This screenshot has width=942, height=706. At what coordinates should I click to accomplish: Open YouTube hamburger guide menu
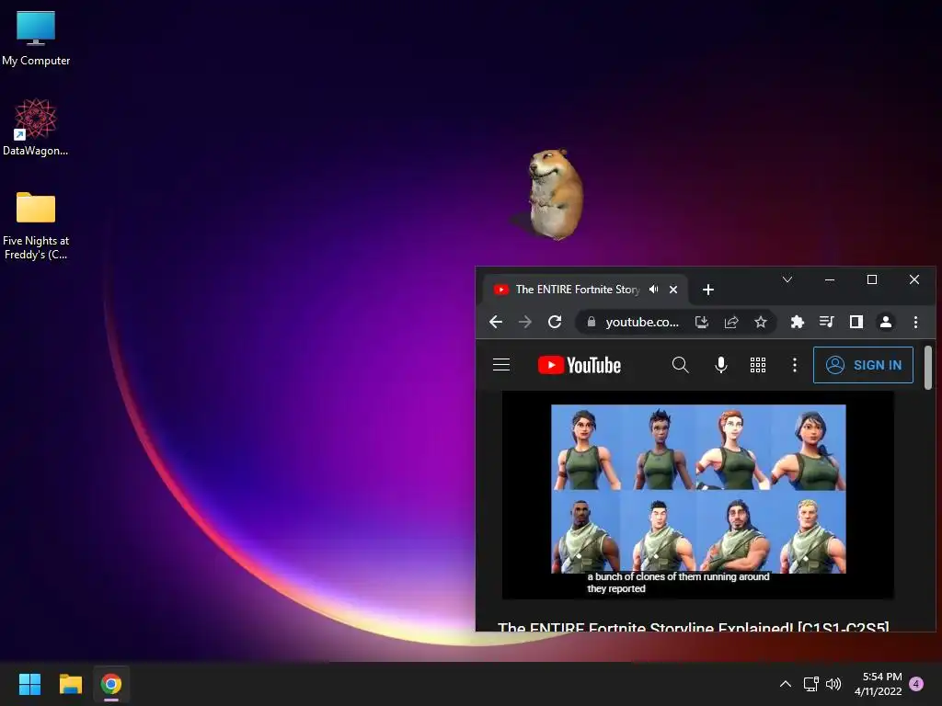(501, 365)
